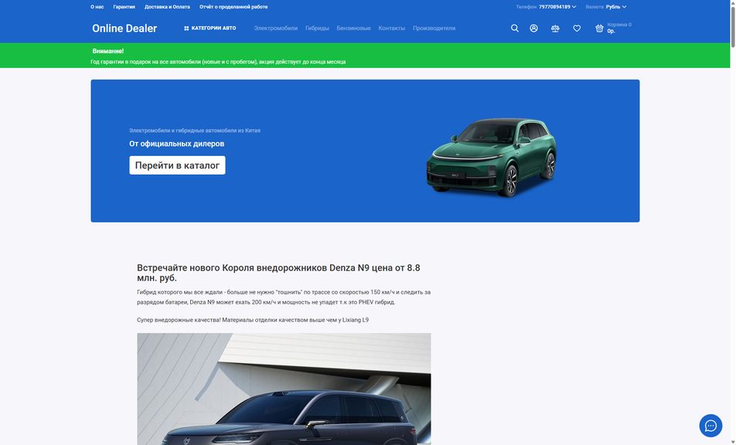
Task: Open the shopping basket icon
Action: click(599, 28)
